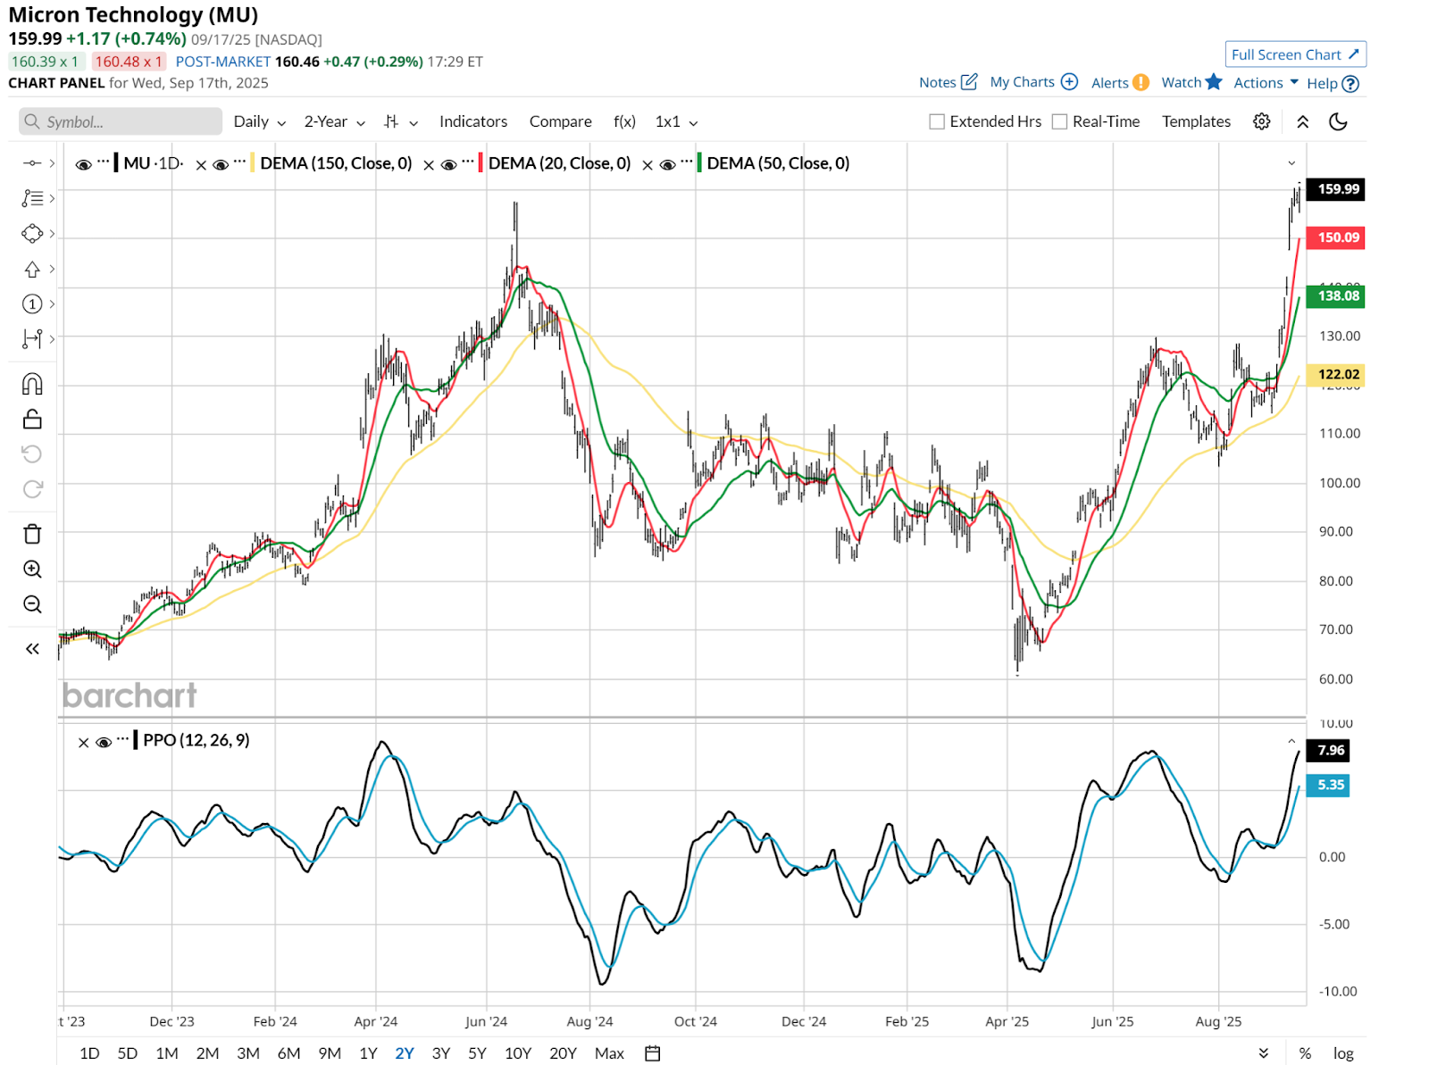Remove the DEMA 20 indicator
Screen dimensions: 1429x1065
[x=429, y=164]
